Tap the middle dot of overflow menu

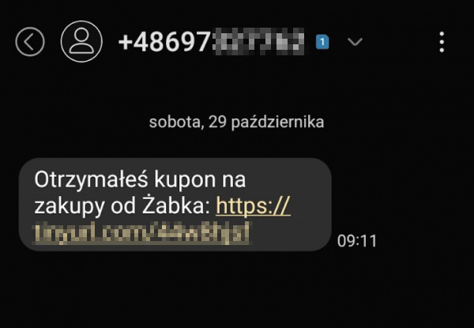click(x=442, y=42)
